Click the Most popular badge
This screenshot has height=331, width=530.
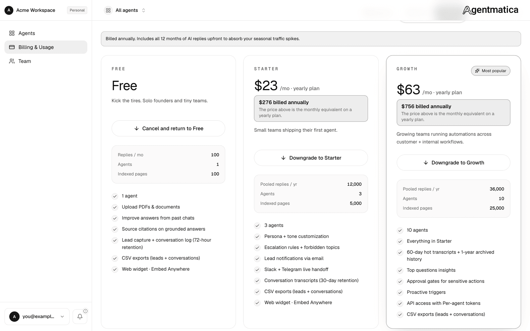tap(491, 71)
